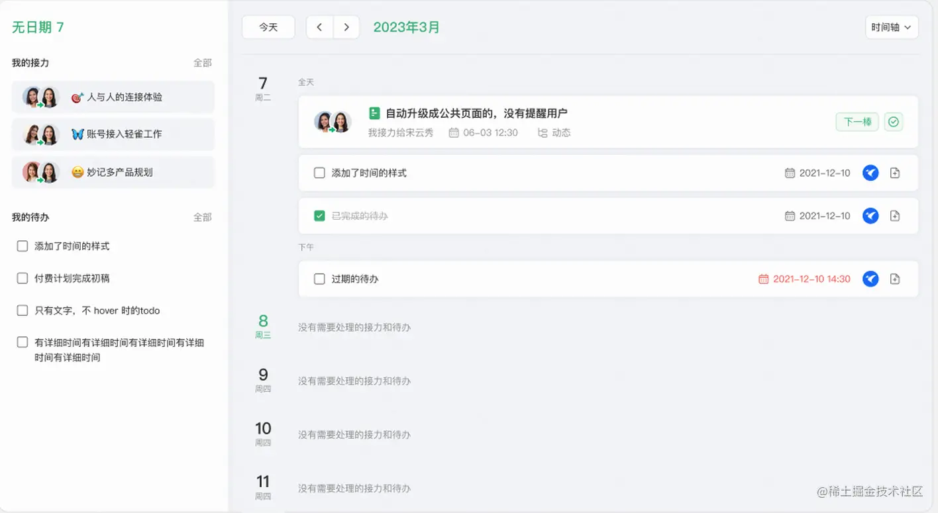Screen dimensions: 938x513
Task: Click the 动态 activity icon in relay card
Action: 543,133
